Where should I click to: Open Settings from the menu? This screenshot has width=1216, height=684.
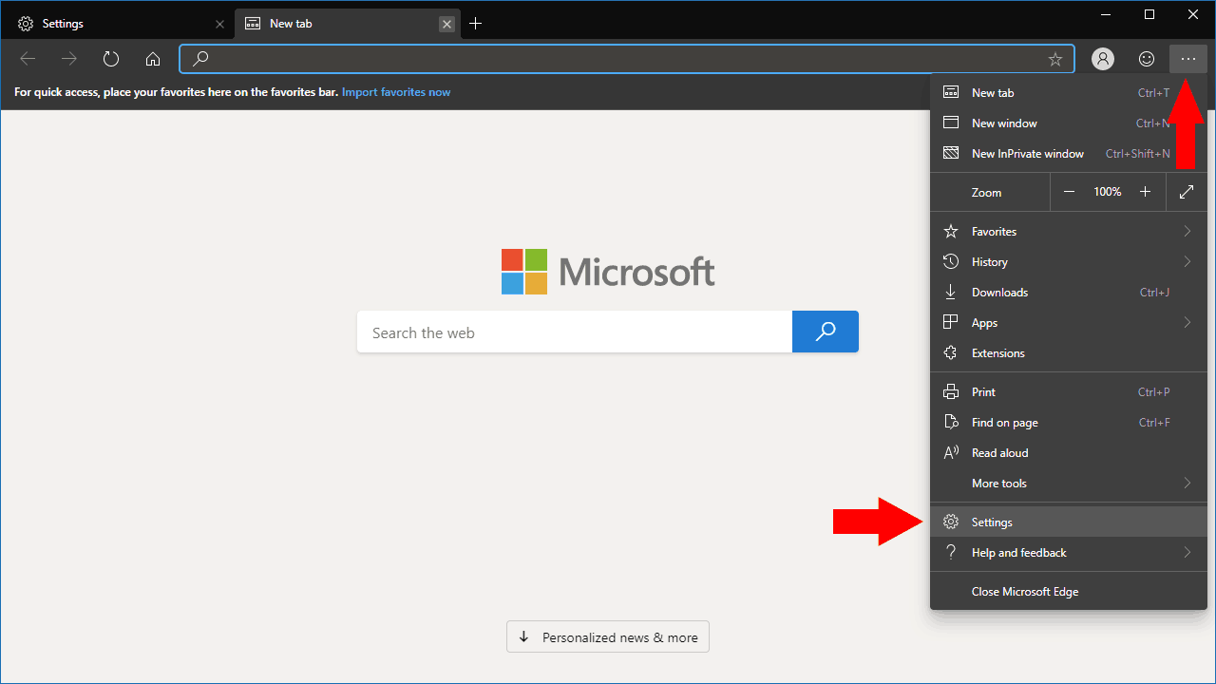[1069, 522]
